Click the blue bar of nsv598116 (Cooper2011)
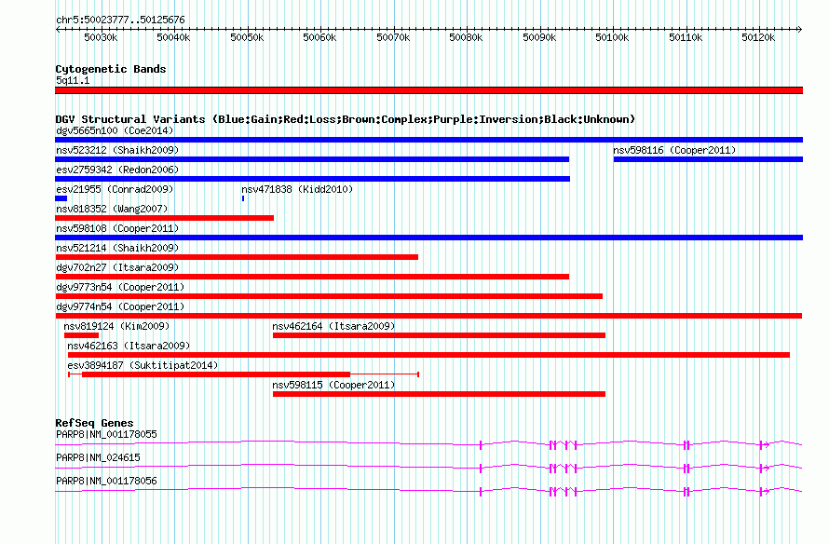This screenshot has height=544, width=829. coord(708,159)
